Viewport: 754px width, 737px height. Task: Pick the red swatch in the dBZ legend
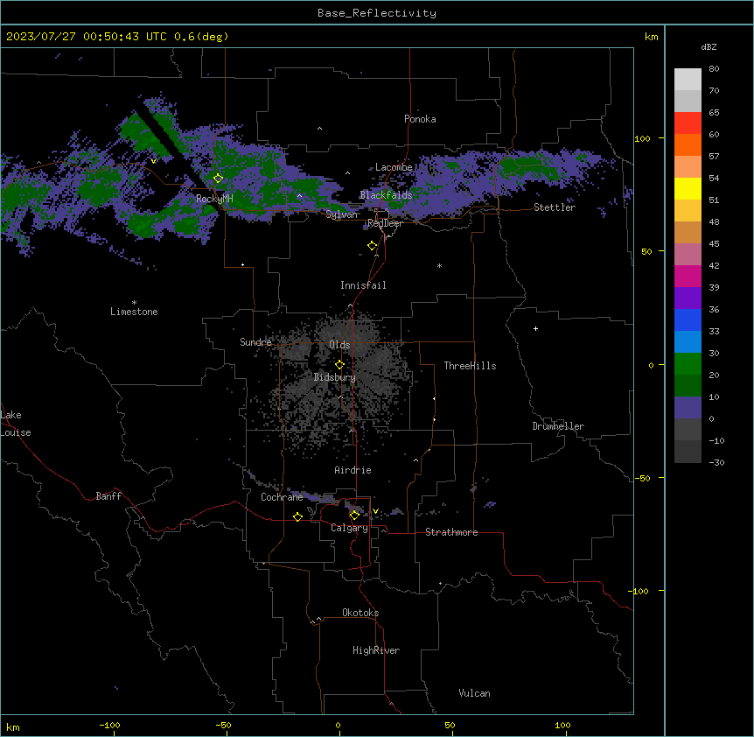[x=688, y=123]
